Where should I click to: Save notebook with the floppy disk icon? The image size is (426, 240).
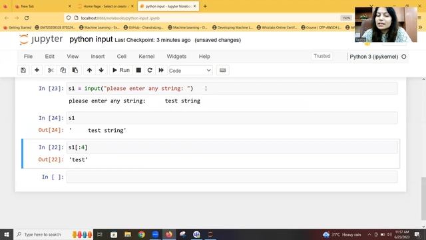pyautogui.click(x=23, y=70)
